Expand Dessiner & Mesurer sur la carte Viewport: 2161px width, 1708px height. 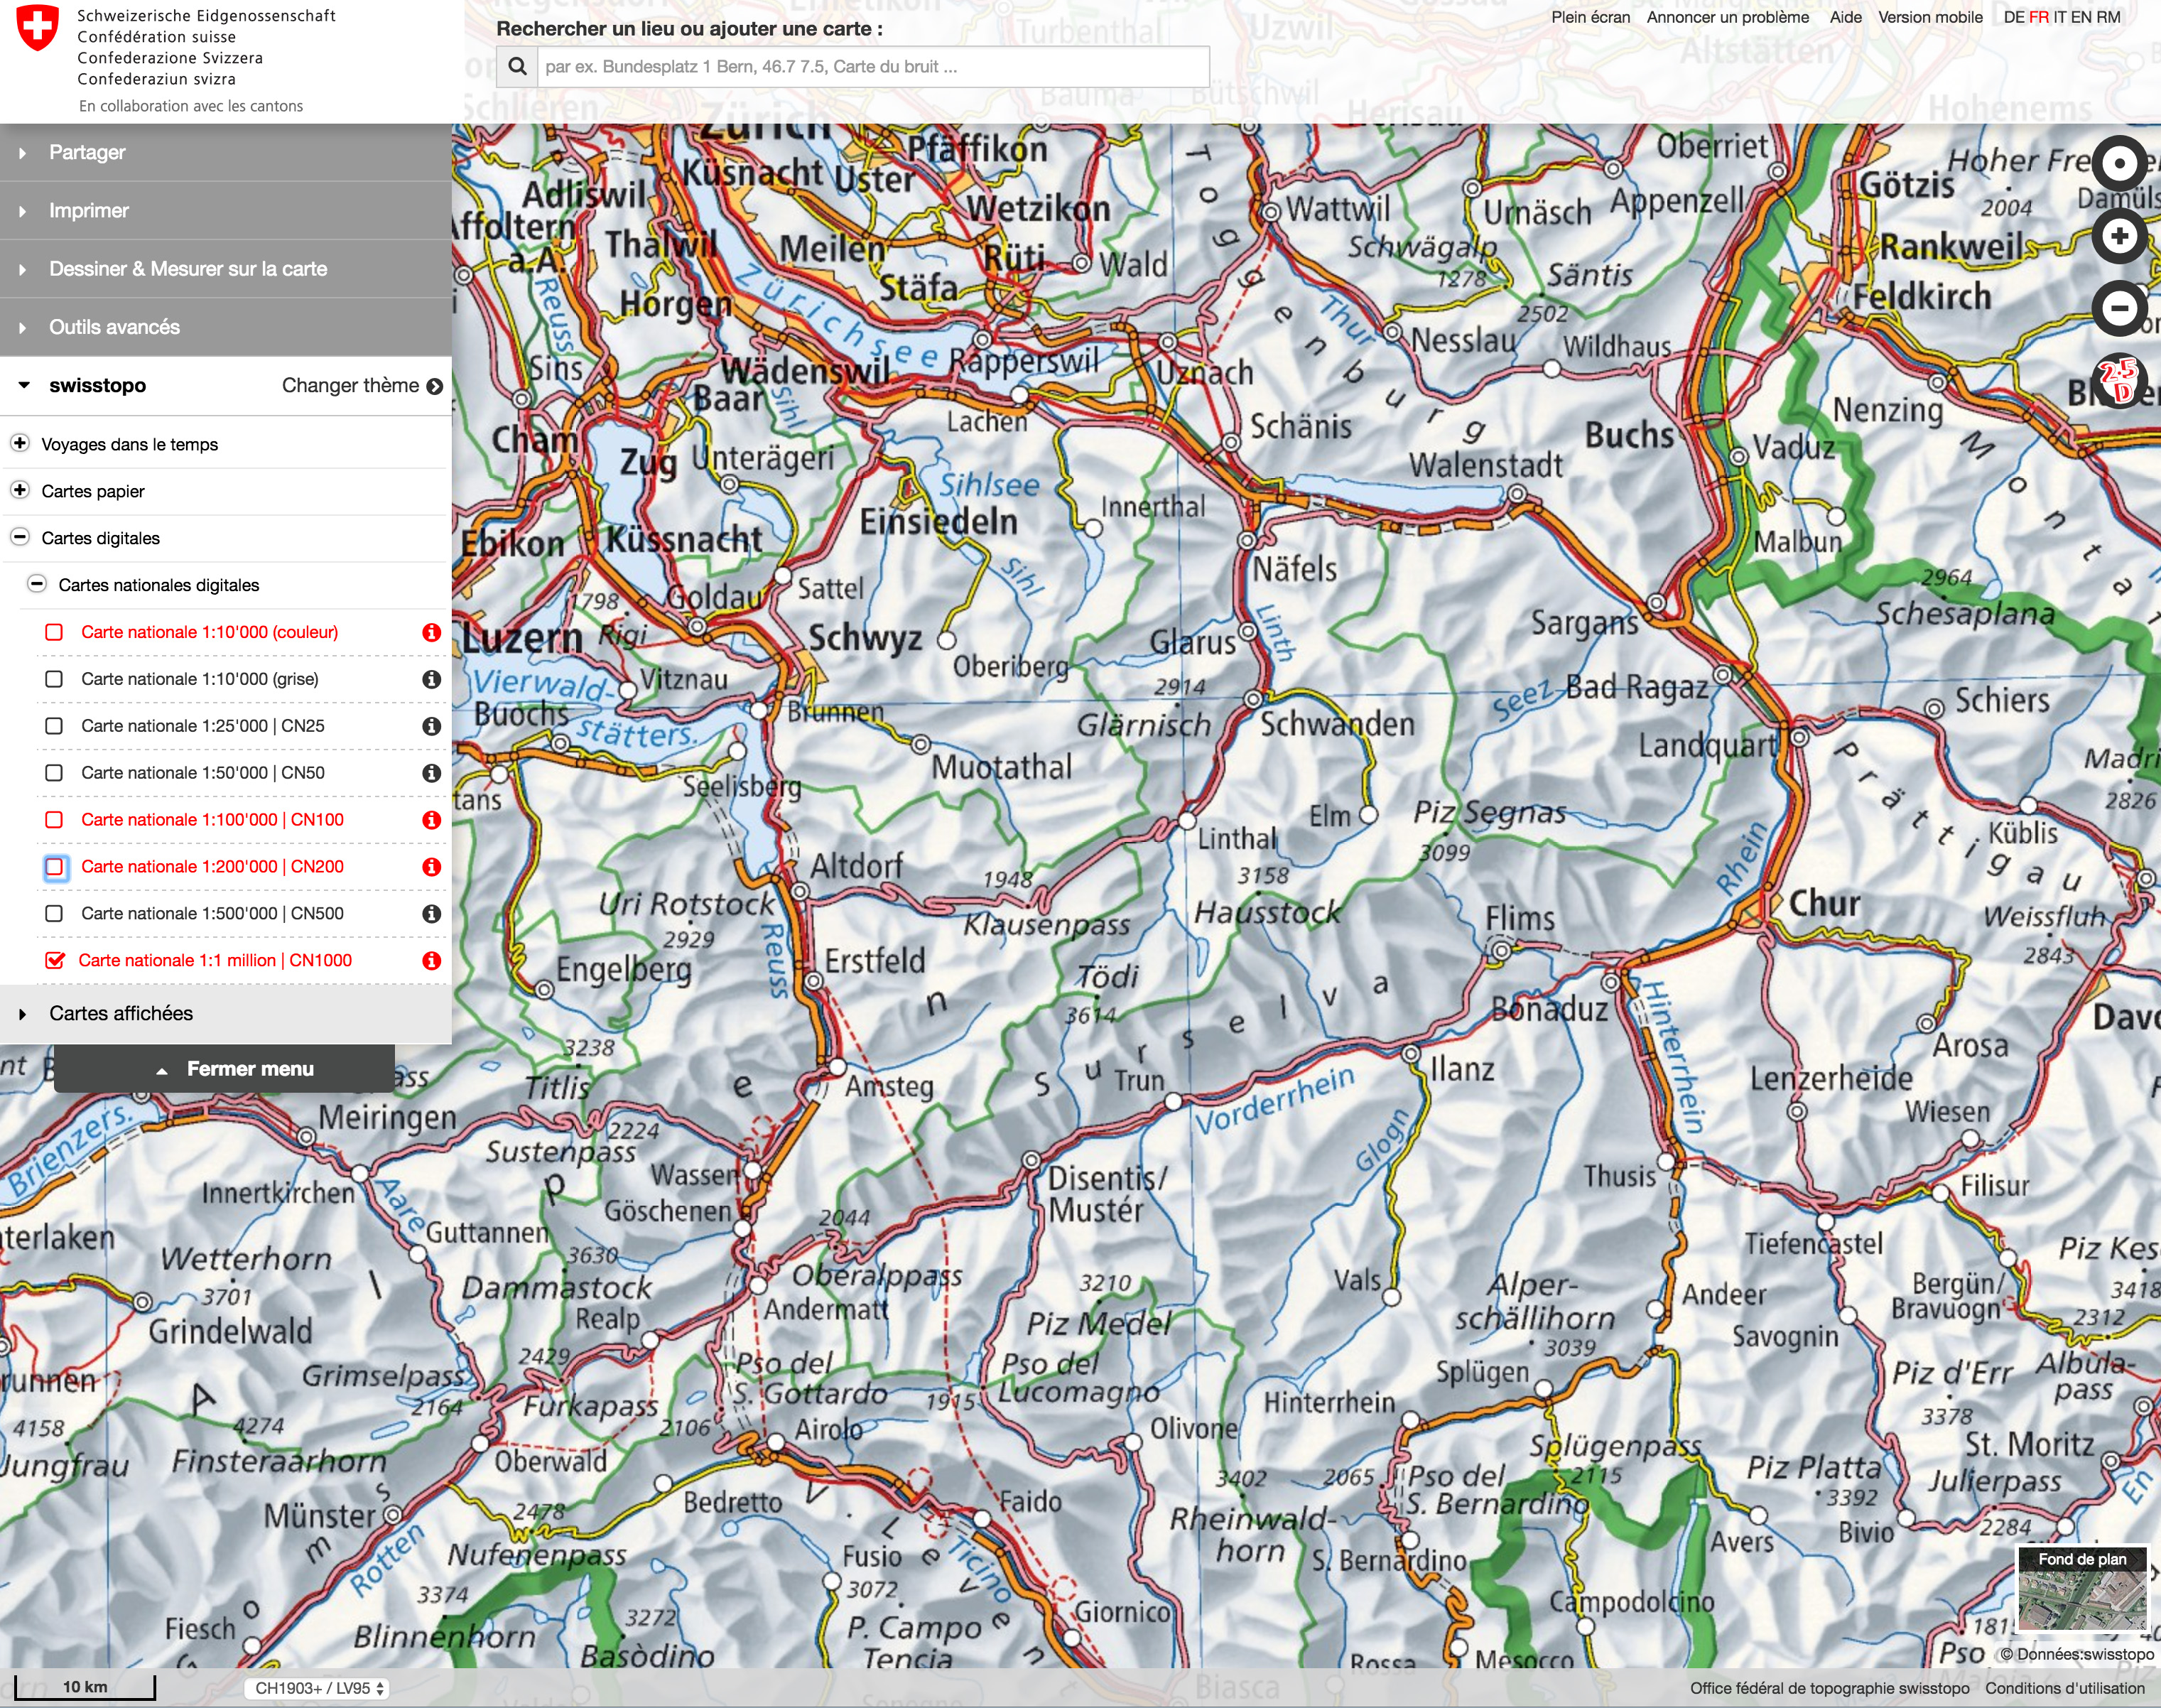click(x=188, y=269)
